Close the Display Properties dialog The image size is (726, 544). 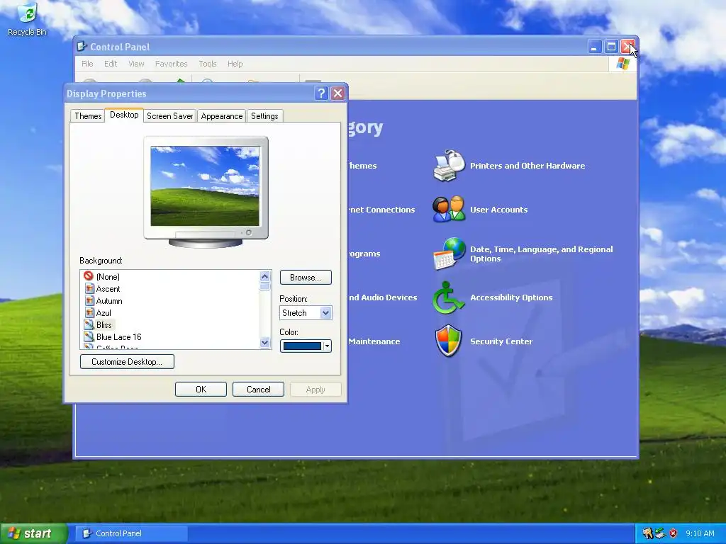338,93
